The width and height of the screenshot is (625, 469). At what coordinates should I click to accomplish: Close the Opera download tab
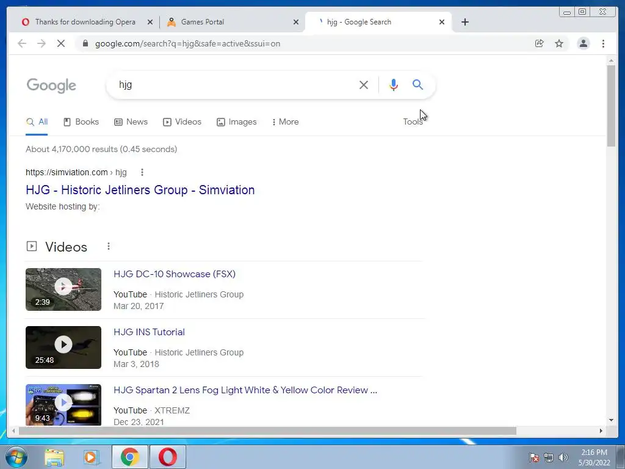click(x=150, y=22)
